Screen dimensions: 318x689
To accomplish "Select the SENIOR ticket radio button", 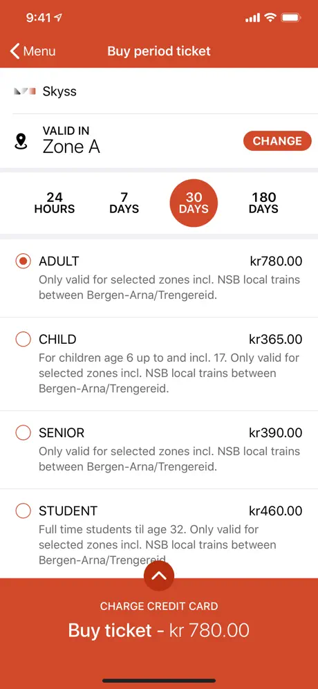I will 23,433.
